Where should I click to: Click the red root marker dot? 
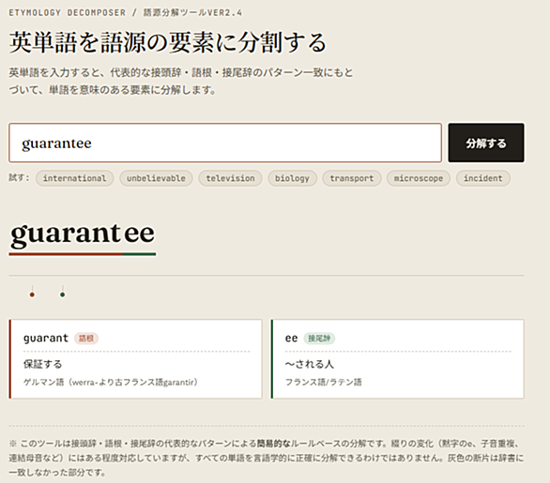tap(32, 294)
